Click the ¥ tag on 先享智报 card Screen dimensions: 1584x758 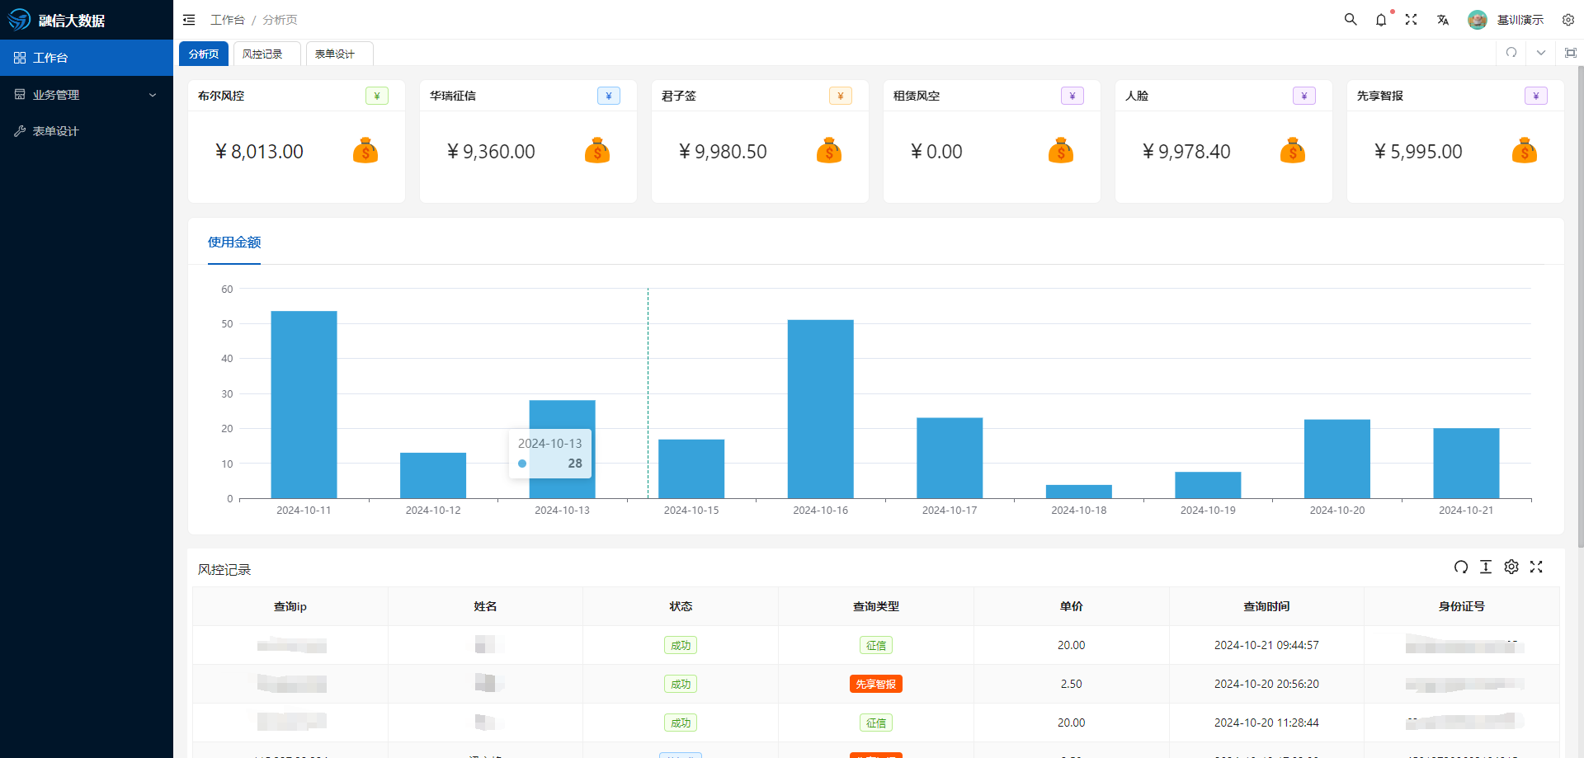(1536, 96)
